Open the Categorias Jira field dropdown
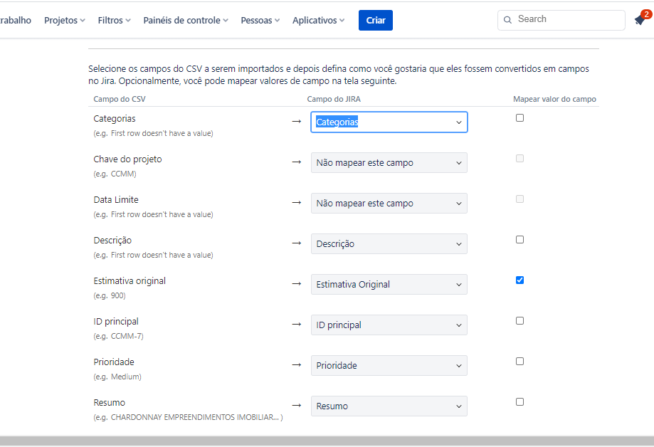 click(389, 122)
